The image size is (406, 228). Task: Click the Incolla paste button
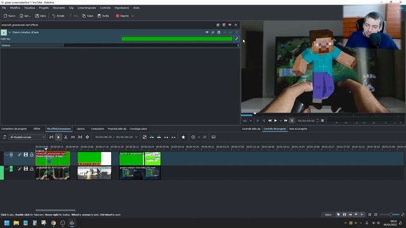[x=103, y=16]
